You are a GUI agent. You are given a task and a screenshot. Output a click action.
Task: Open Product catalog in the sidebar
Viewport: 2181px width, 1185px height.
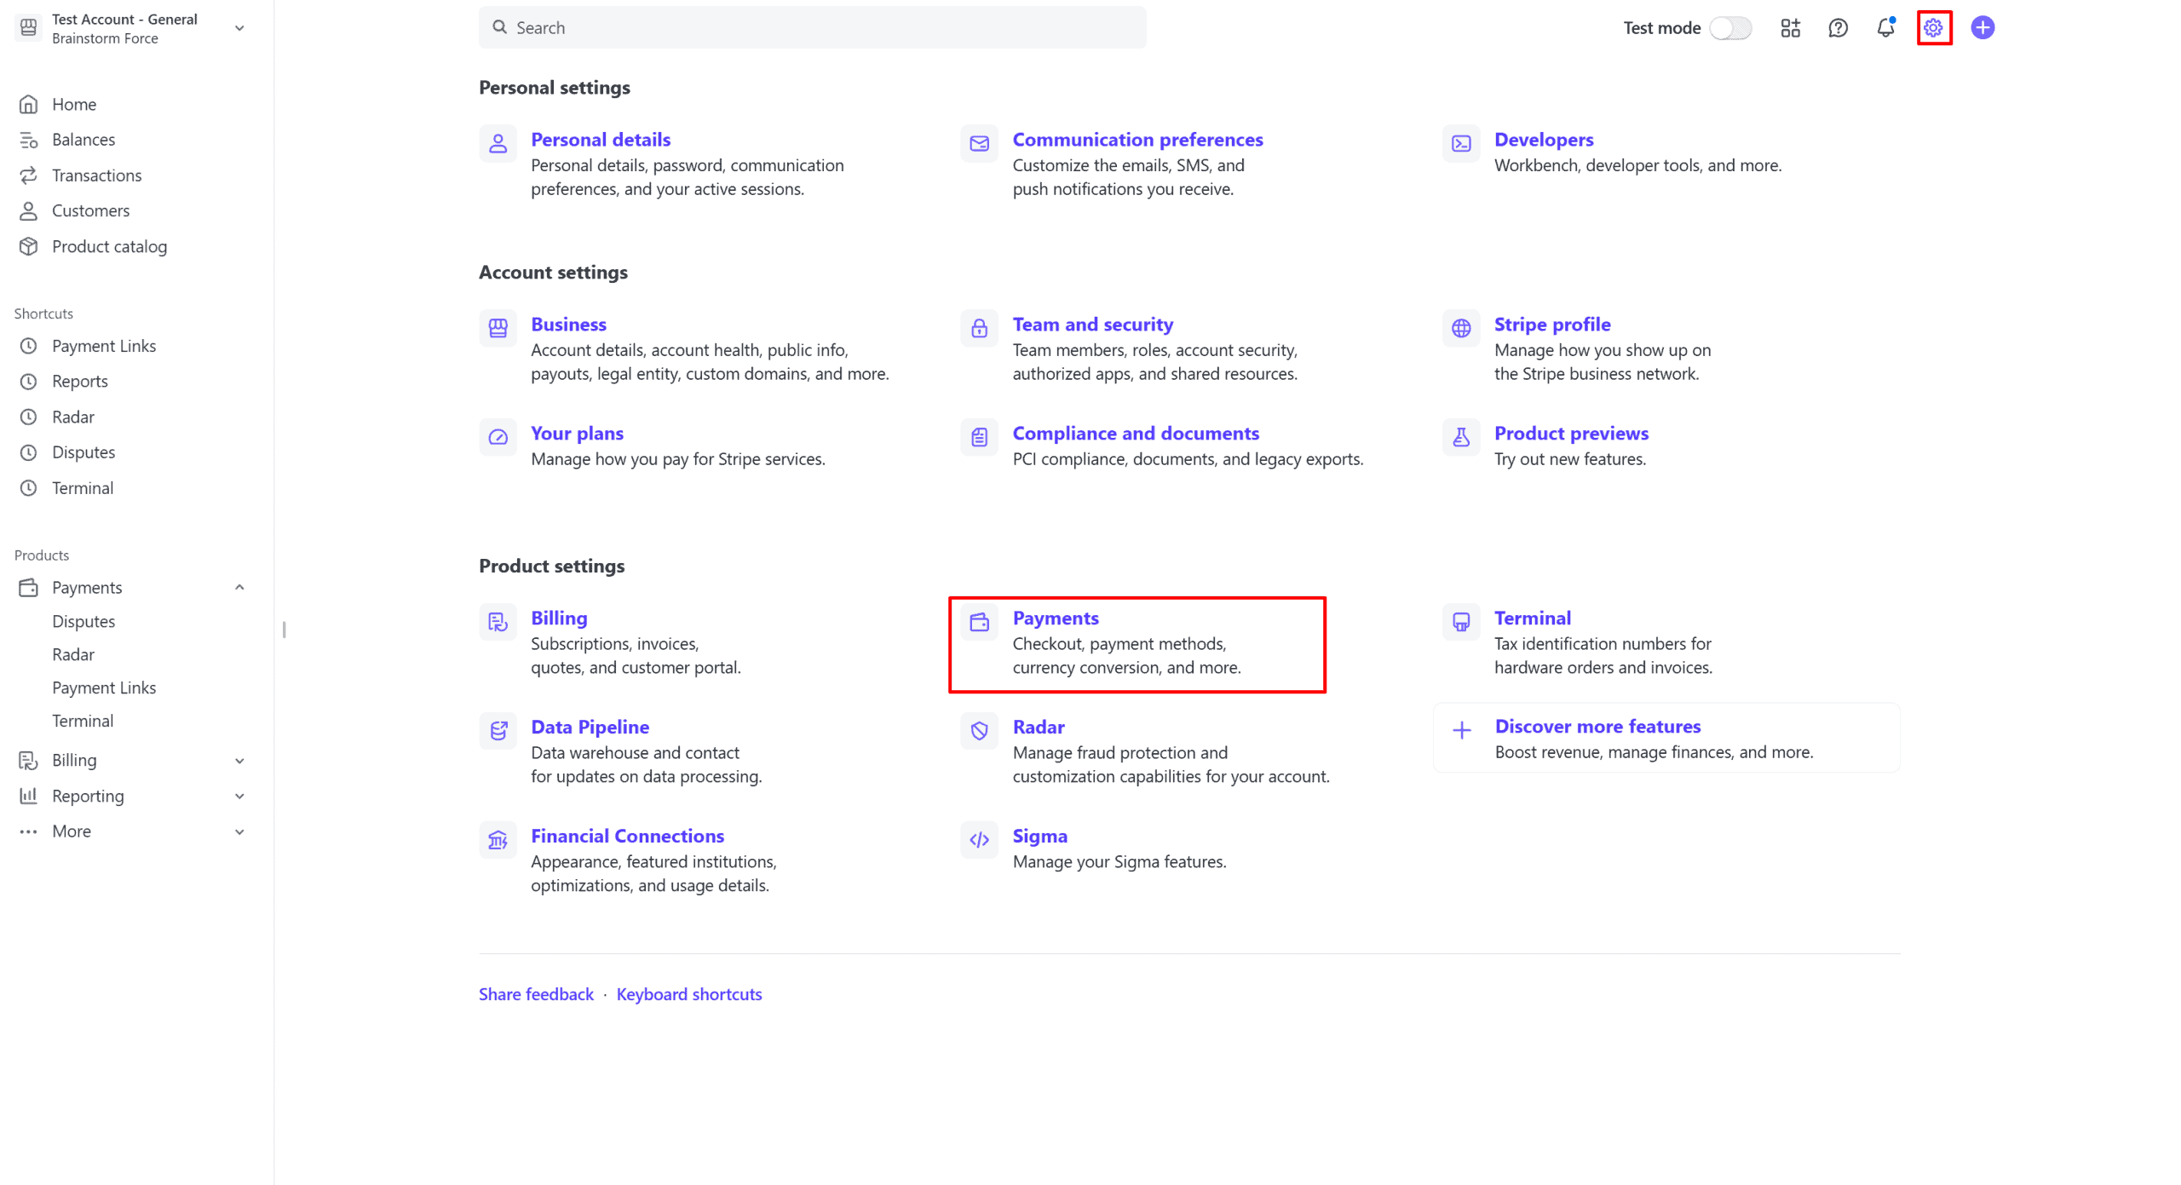click(x=109, y=247)
